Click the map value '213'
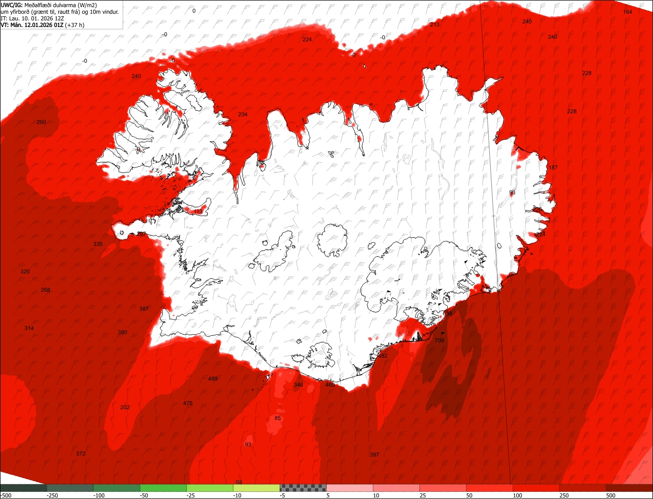Screen dimensions: 653x499 tap(435, 24)
